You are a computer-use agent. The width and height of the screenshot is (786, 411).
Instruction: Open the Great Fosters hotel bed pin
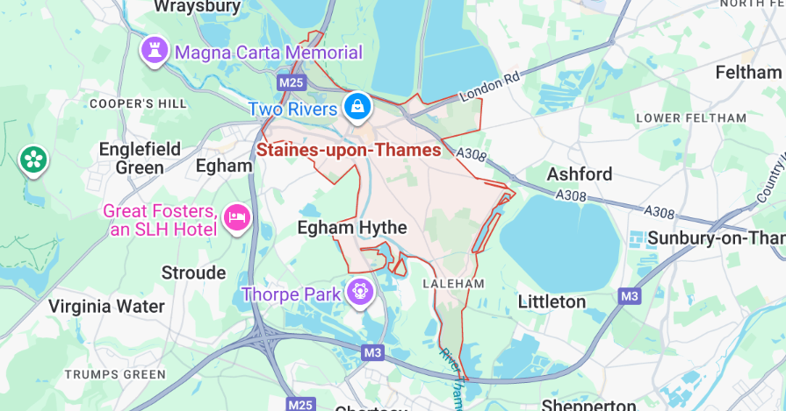click(x=237, y=219)
